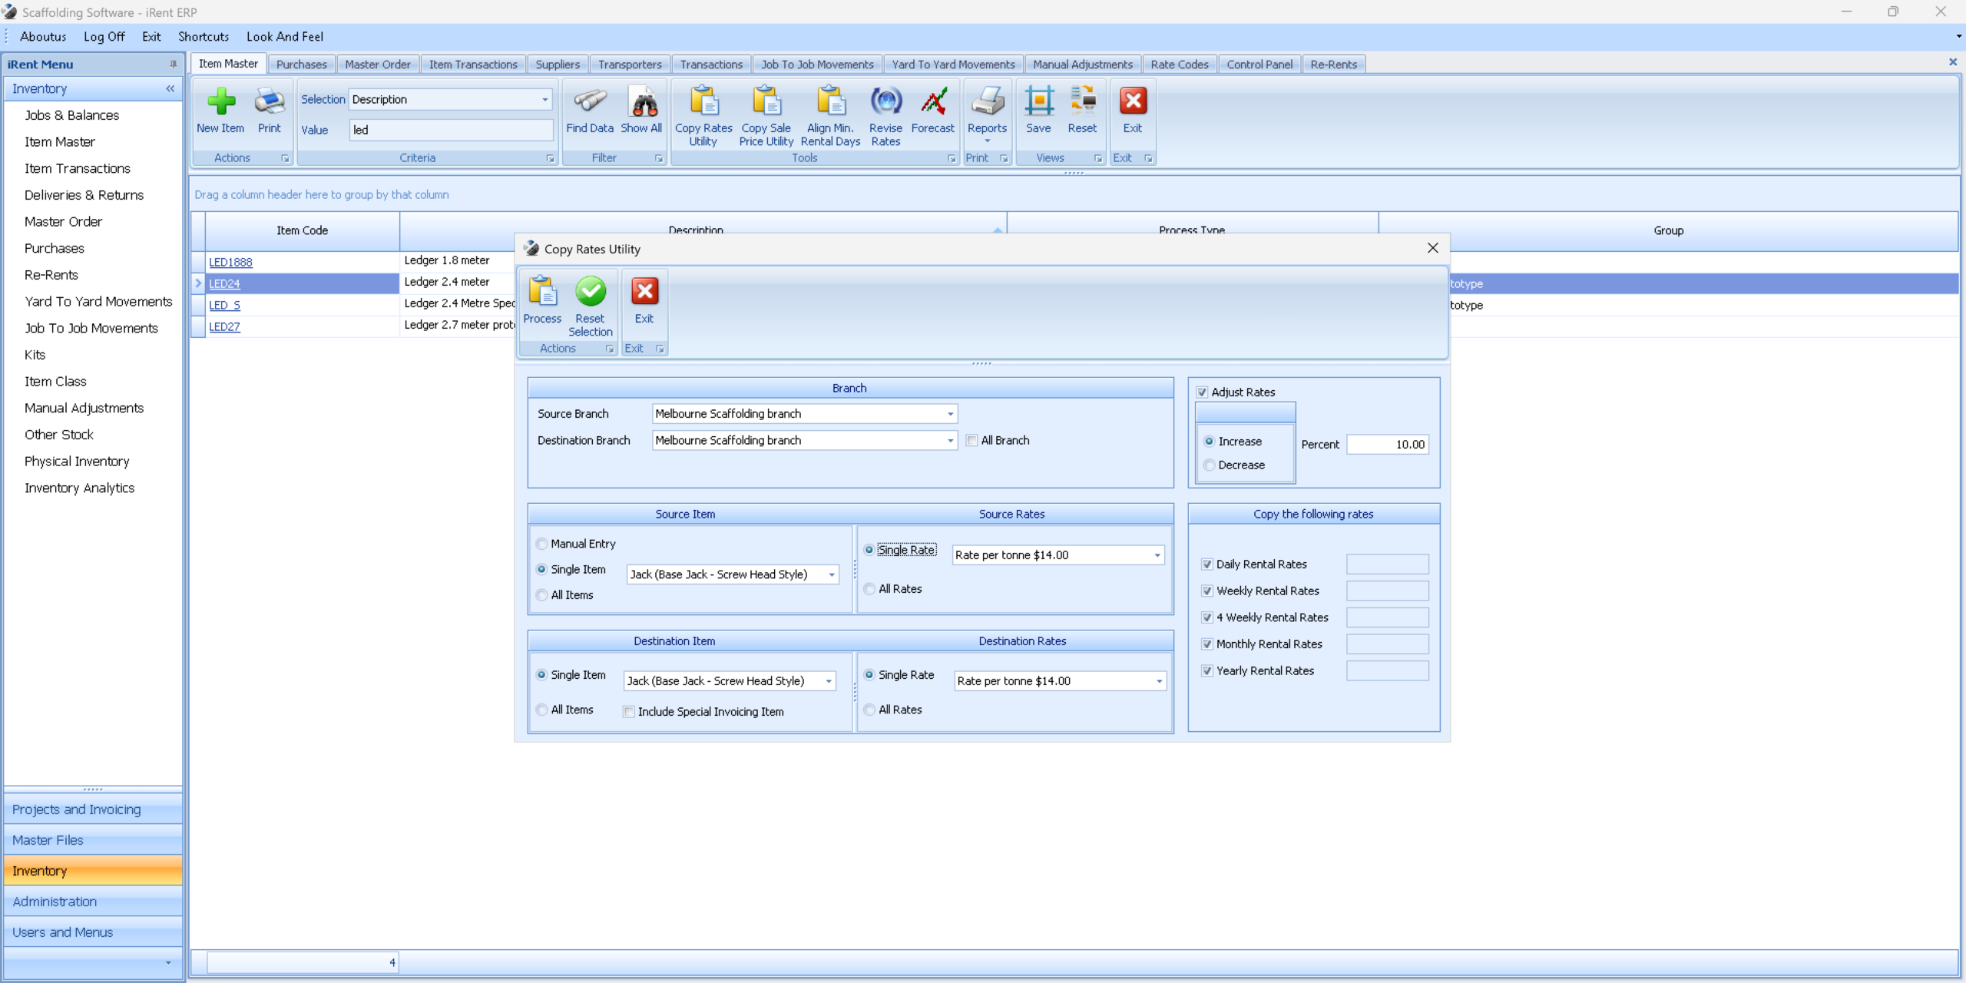This screenshot has height=983, width=1966.
Task: Switch to the Rate Codes tab
Action: (x=1179, y=65)
